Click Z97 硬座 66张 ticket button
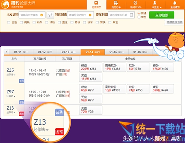 [91, 89]
